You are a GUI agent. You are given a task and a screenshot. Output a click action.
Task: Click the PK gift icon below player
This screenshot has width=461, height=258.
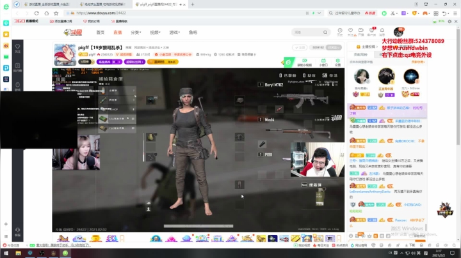pos(111,238)
